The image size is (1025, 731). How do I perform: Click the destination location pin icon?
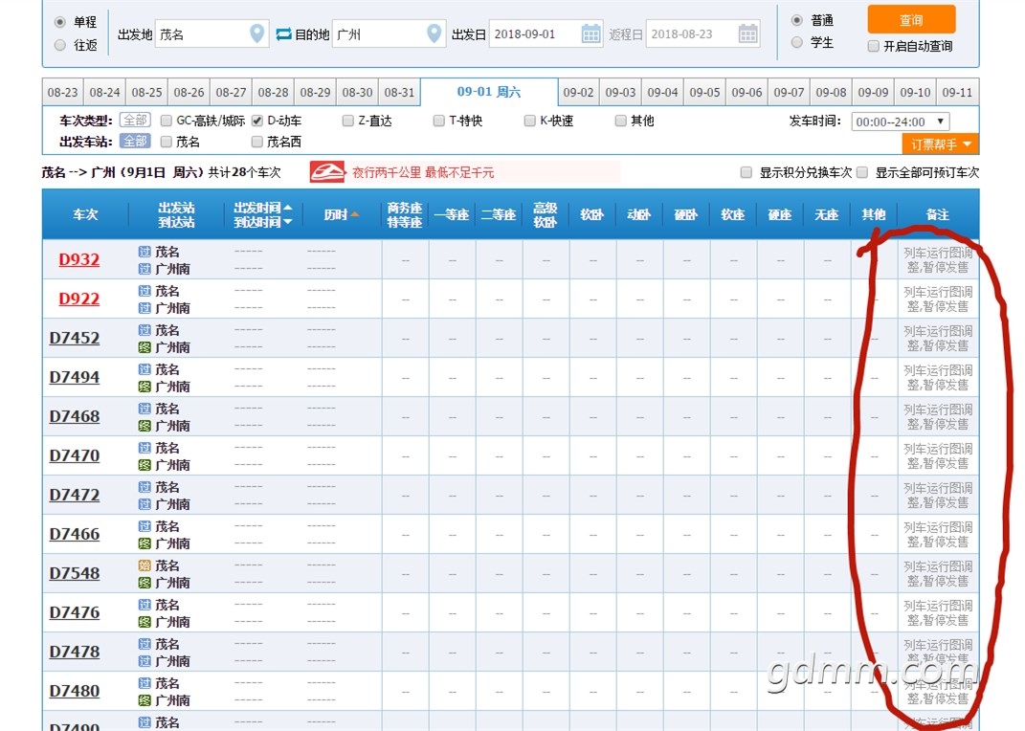click(434, 33)
